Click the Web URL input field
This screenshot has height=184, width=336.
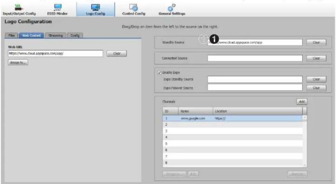pos(56,53)
